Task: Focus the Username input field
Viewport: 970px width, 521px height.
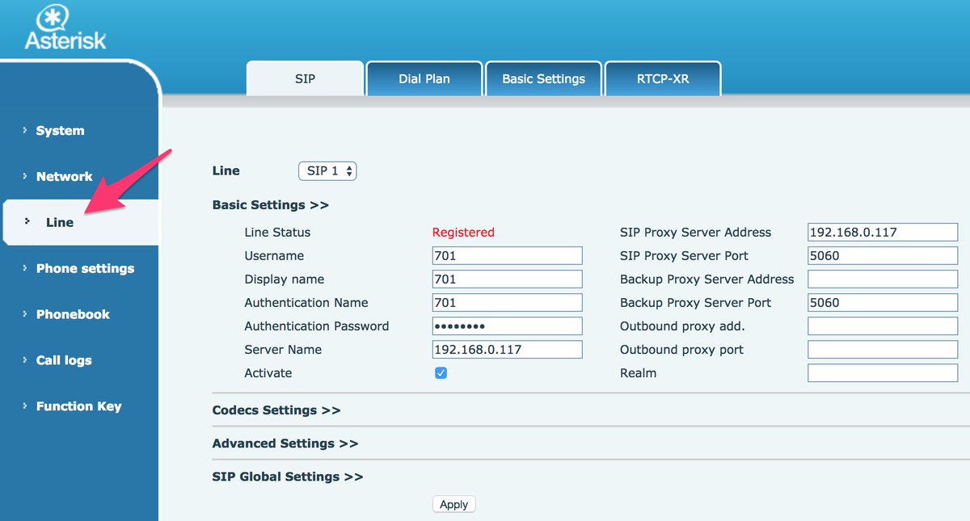Action: [x=508, y=256]
